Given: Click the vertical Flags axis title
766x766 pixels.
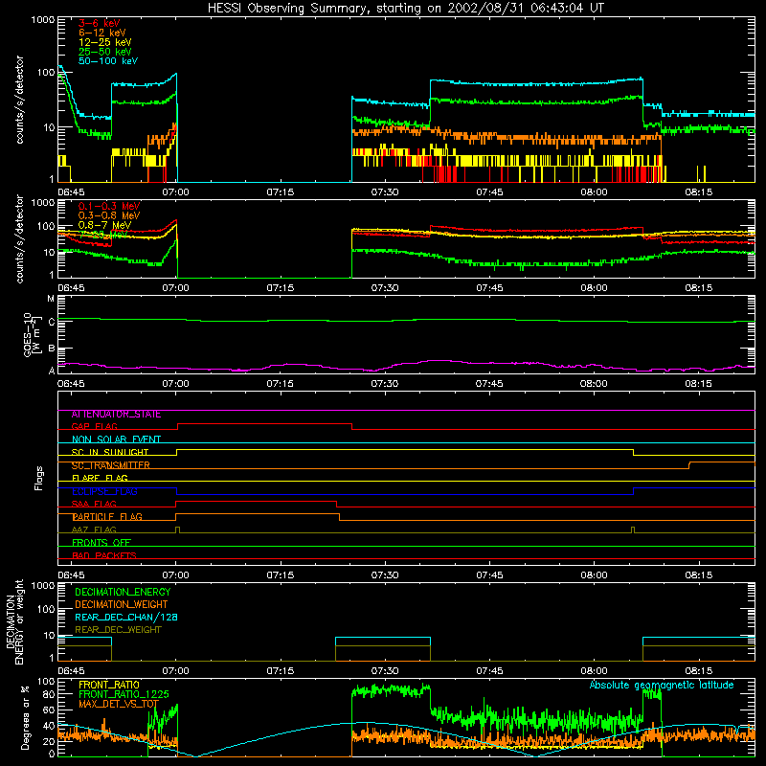Looking at the screenshot, I should 39,478.
